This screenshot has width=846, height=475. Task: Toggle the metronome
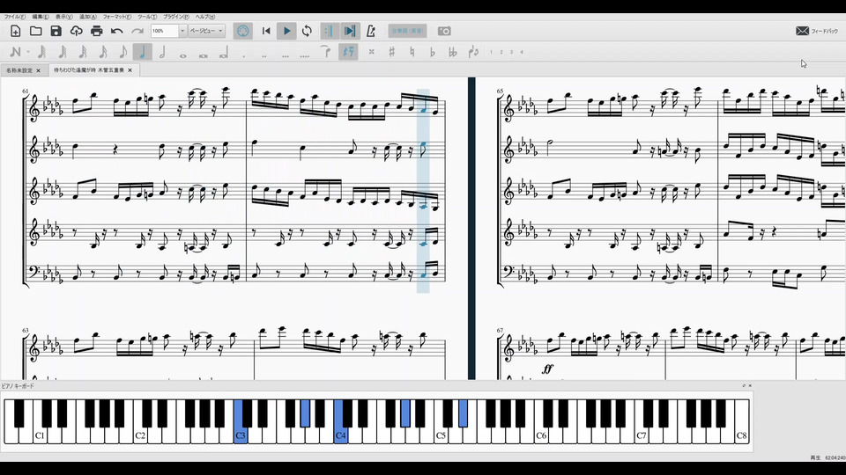[371, 32]
